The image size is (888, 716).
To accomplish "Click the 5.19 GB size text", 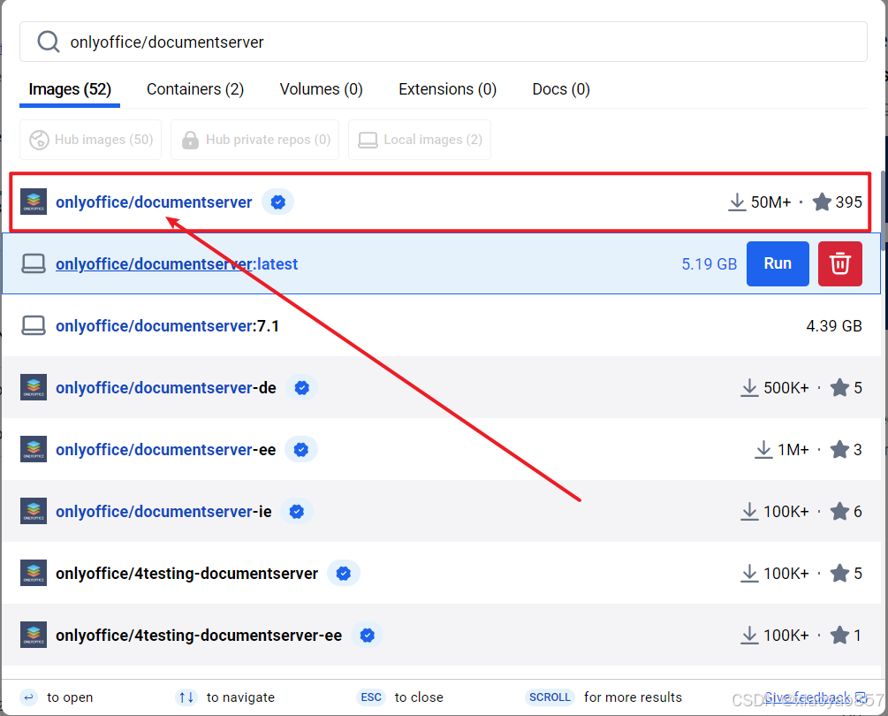I will click(x=709, y=264).
